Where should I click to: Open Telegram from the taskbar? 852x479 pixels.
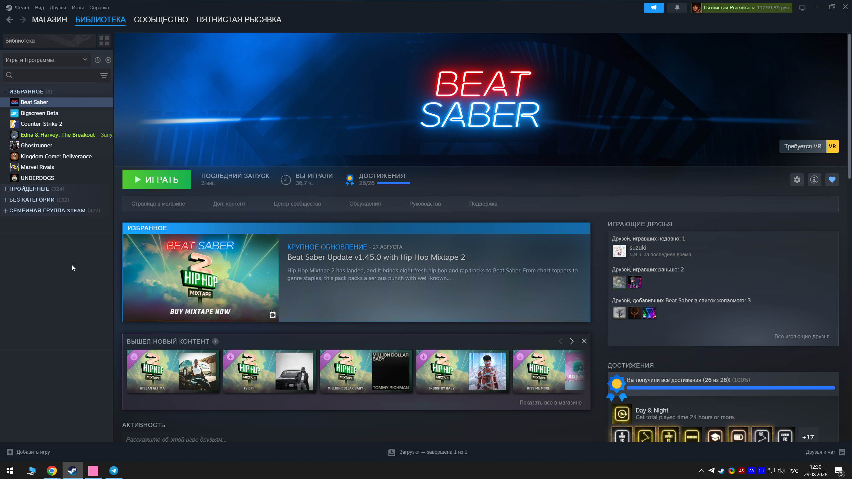(x=114, y=471)
